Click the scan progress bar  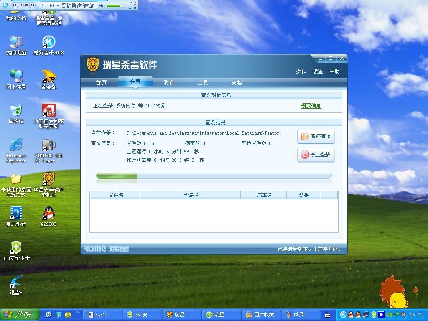214,176
